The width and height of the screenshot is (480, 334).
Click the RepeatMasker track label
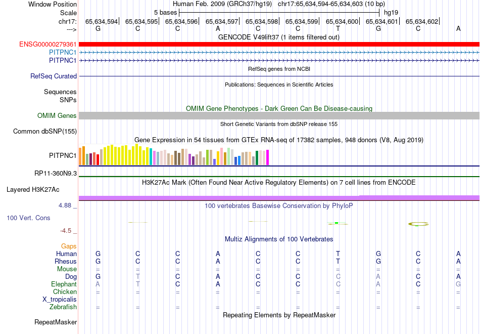point(56,322)
